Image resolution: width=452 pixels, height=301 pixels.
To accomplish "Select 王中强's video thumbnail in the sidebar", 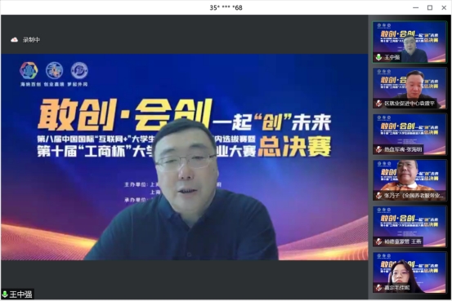I will tap(409, 42).
